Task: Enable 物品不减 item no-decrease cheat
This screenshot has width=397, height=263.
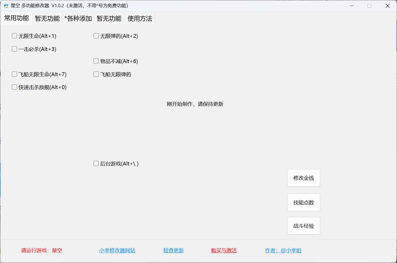Action: coord(96,61)
